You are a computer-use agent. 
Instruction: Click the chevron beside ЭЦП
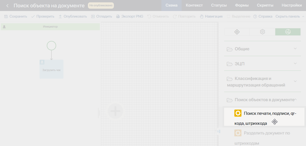point(295,63)
